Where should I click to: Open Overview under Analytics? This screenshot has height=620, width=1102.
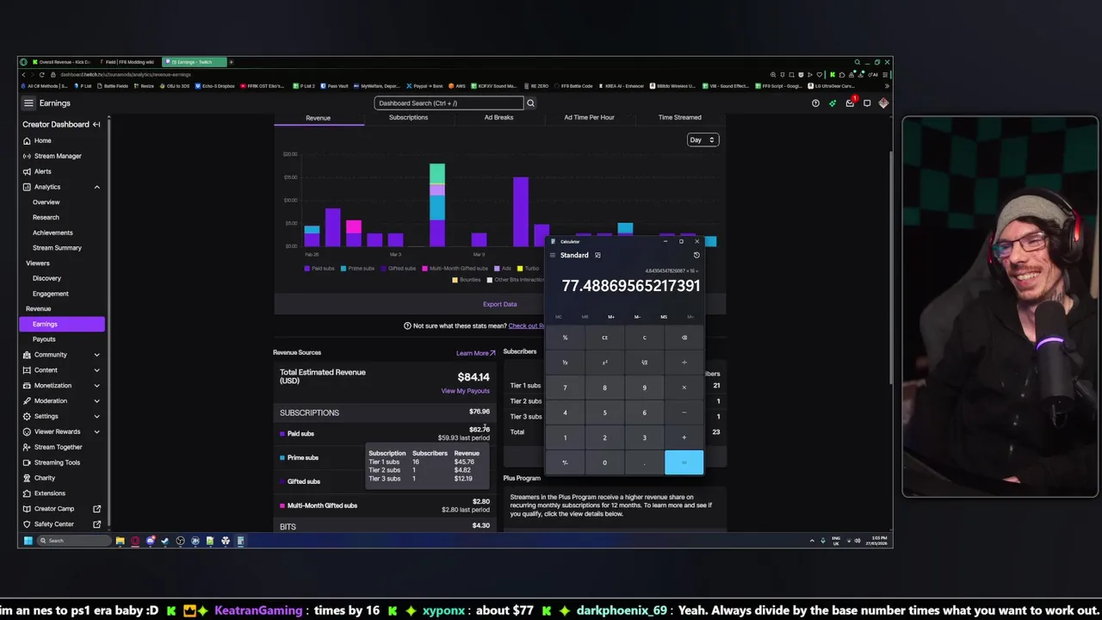(46, 202)
